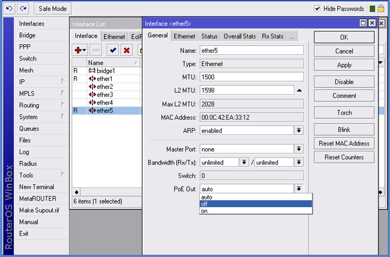Open the Bridge menu in sidebar
Image resolution: width=390 pixels, height=257 pixels.
(x=27, y=35)
